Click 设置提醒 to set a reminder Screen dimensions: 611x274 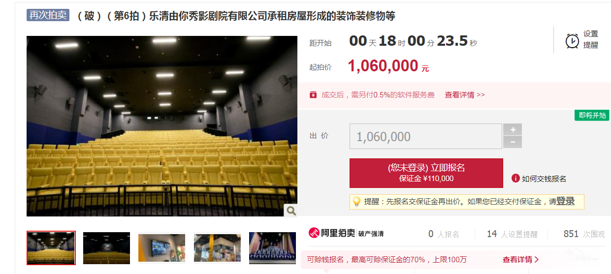tap(591, 39)
